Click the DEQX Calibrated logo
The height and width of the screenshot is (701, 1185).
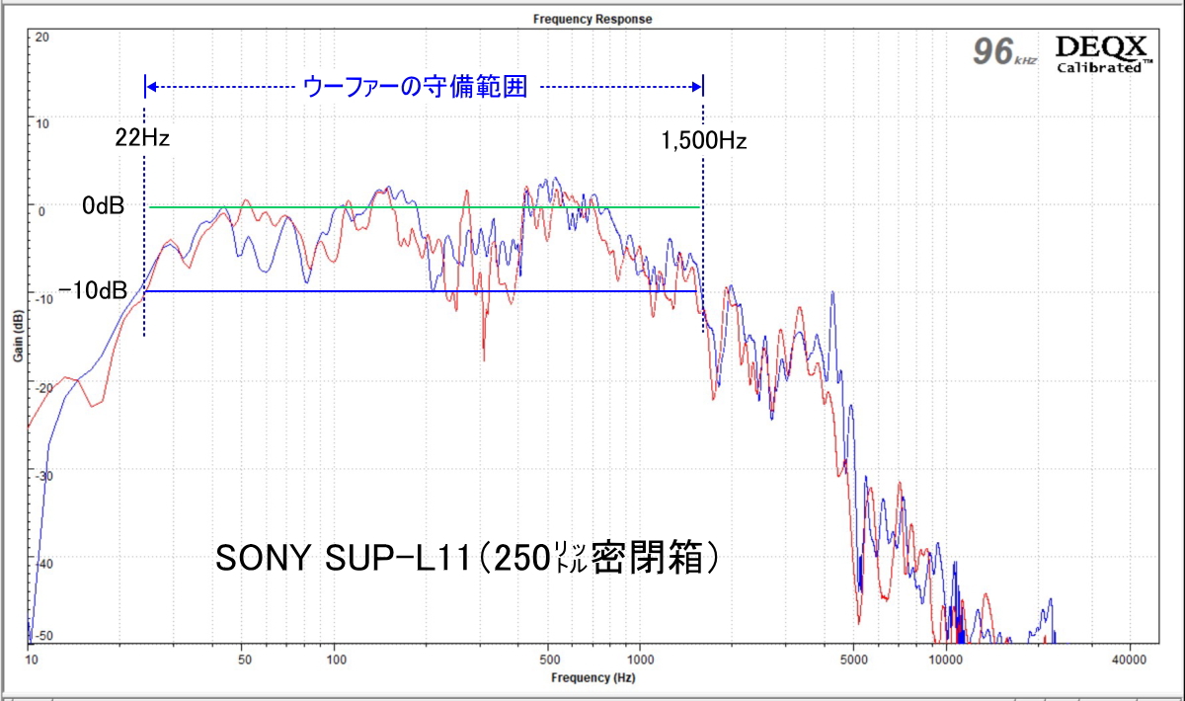point(1103,53)
